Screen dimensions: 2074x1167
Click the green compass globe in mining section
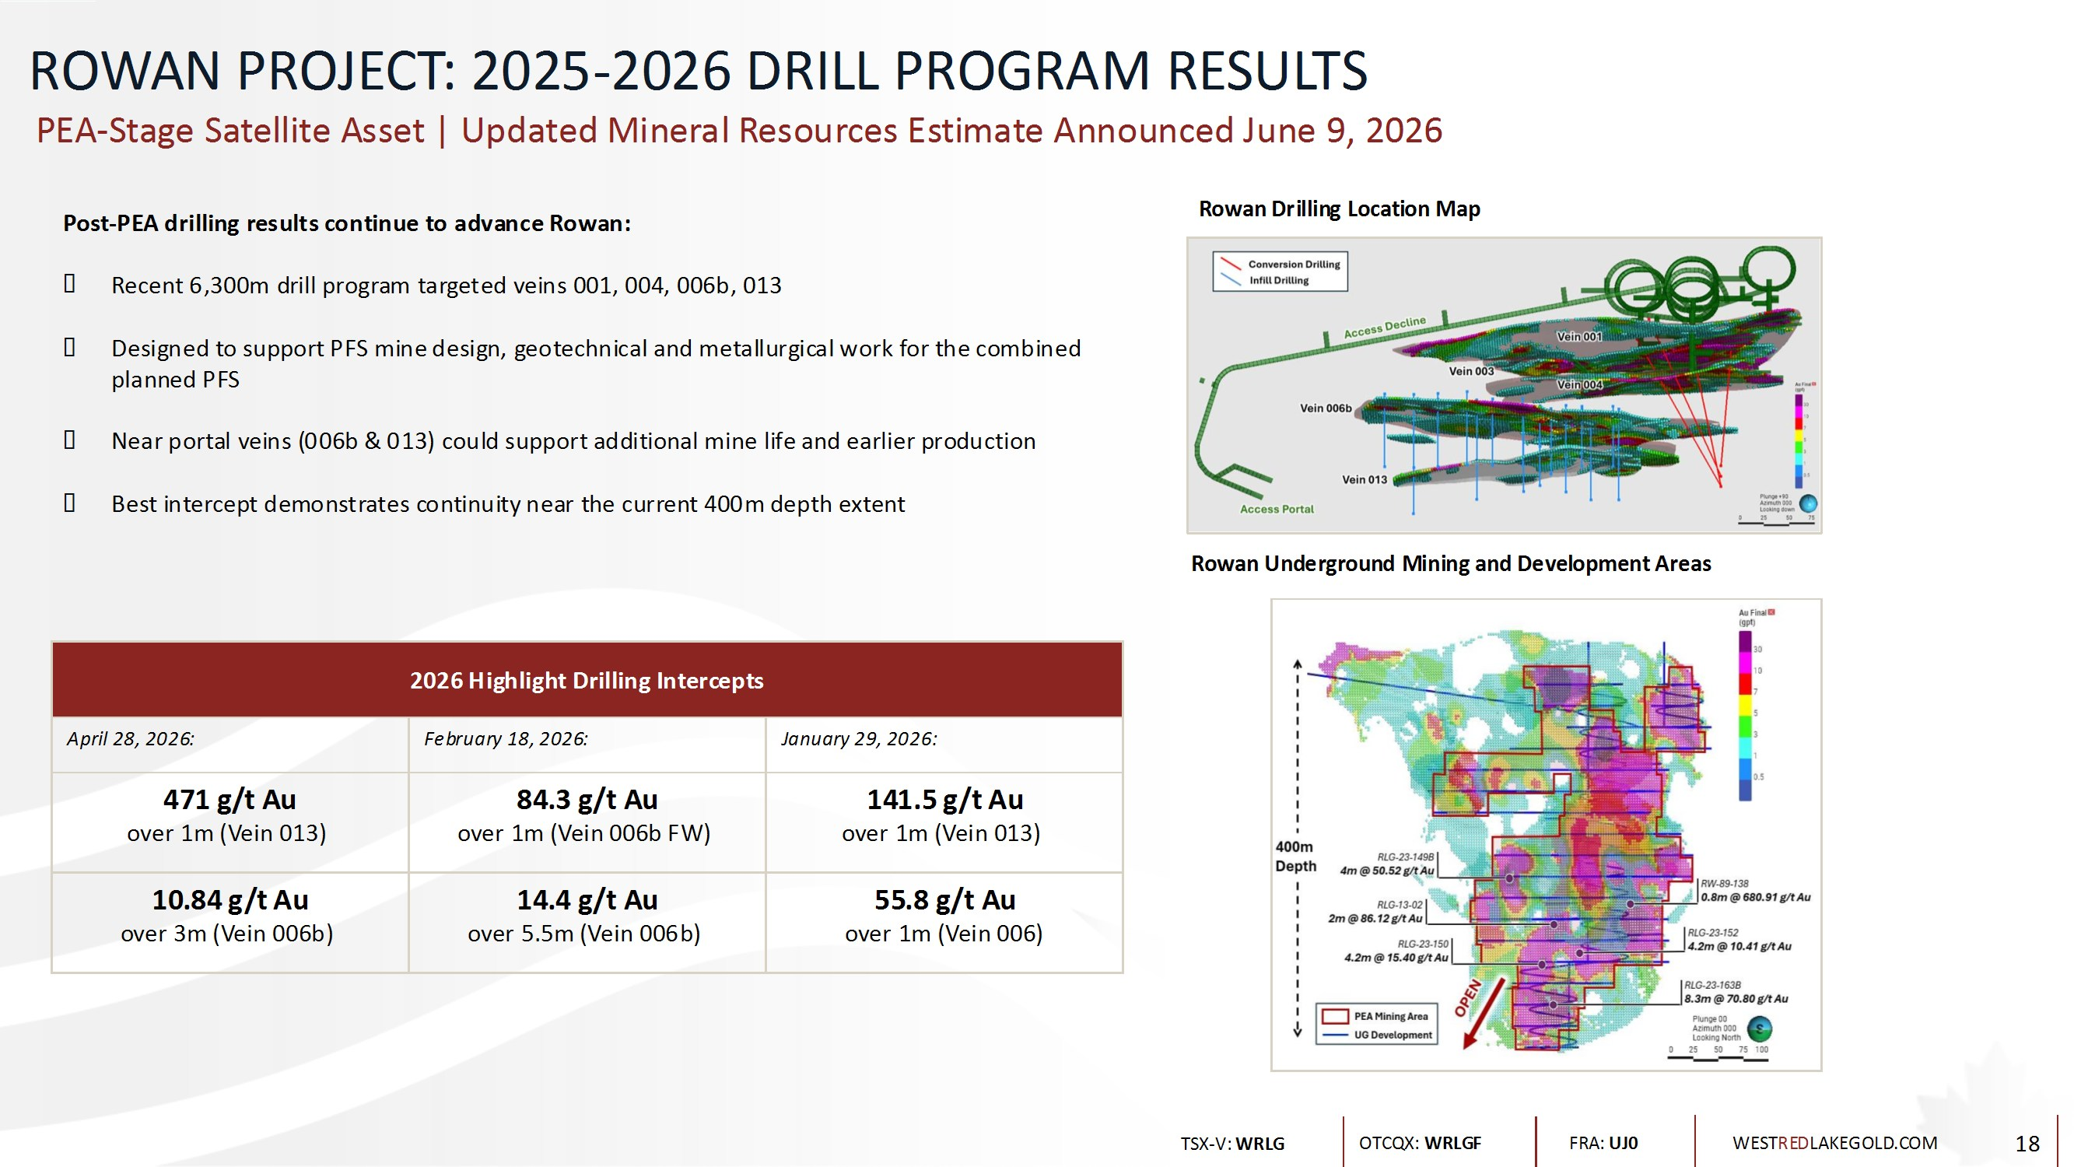pos(1760,1029)
